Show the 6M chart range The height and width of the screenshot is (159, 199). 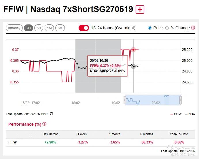click(60, 28)
